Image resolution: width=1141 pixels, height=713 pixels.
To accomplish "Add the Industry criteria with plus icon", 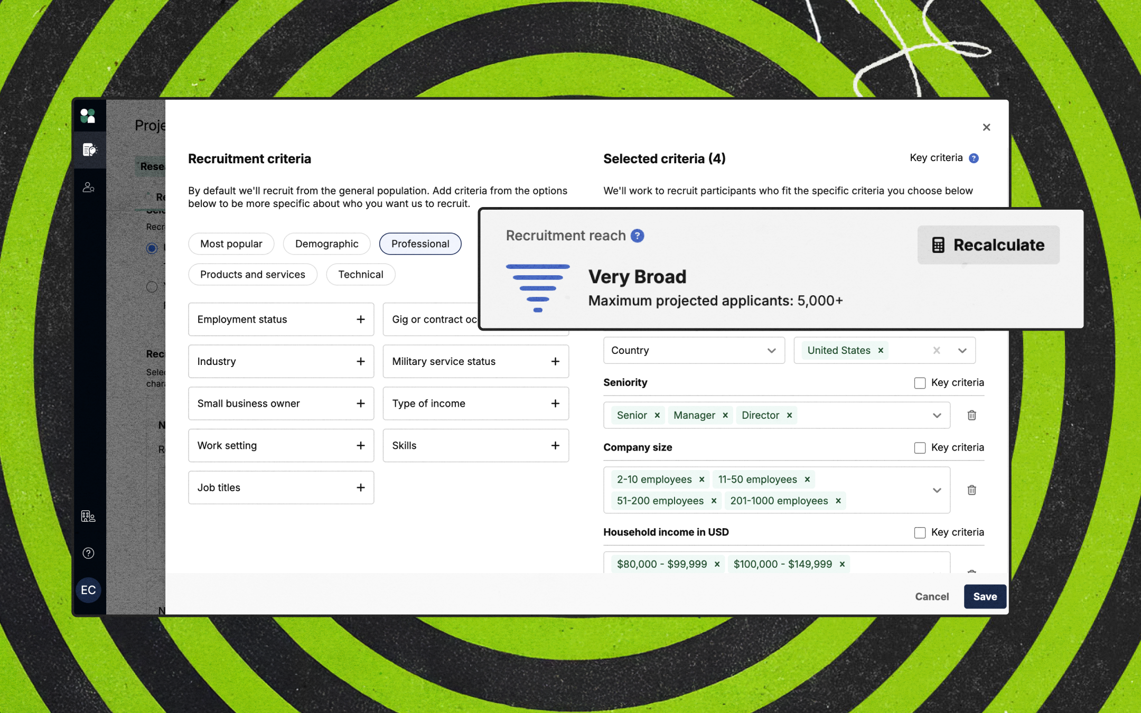I will (361, 361).
